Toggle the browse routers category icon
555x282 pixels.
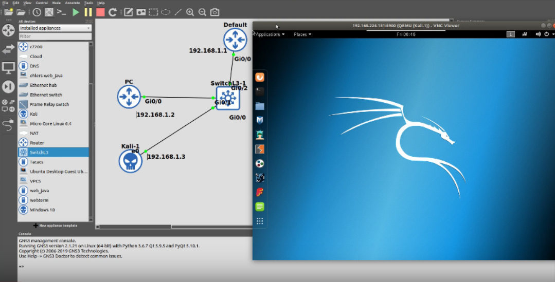pyautogui.click(x=8, y=30)
